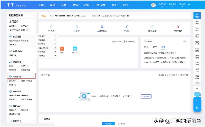Click the 店铺管理 shop icon
Image resolution: width=205 pixels, height=127 pixels.
[x=11, y=91]
